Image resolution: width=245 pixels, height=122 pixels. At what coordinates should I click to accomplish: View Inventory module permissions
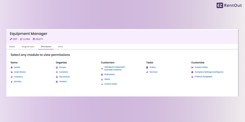18,77
